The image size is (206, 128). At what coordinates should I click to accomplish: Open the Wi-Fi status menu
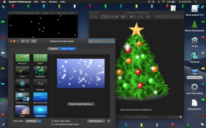[x=163, y=2]
